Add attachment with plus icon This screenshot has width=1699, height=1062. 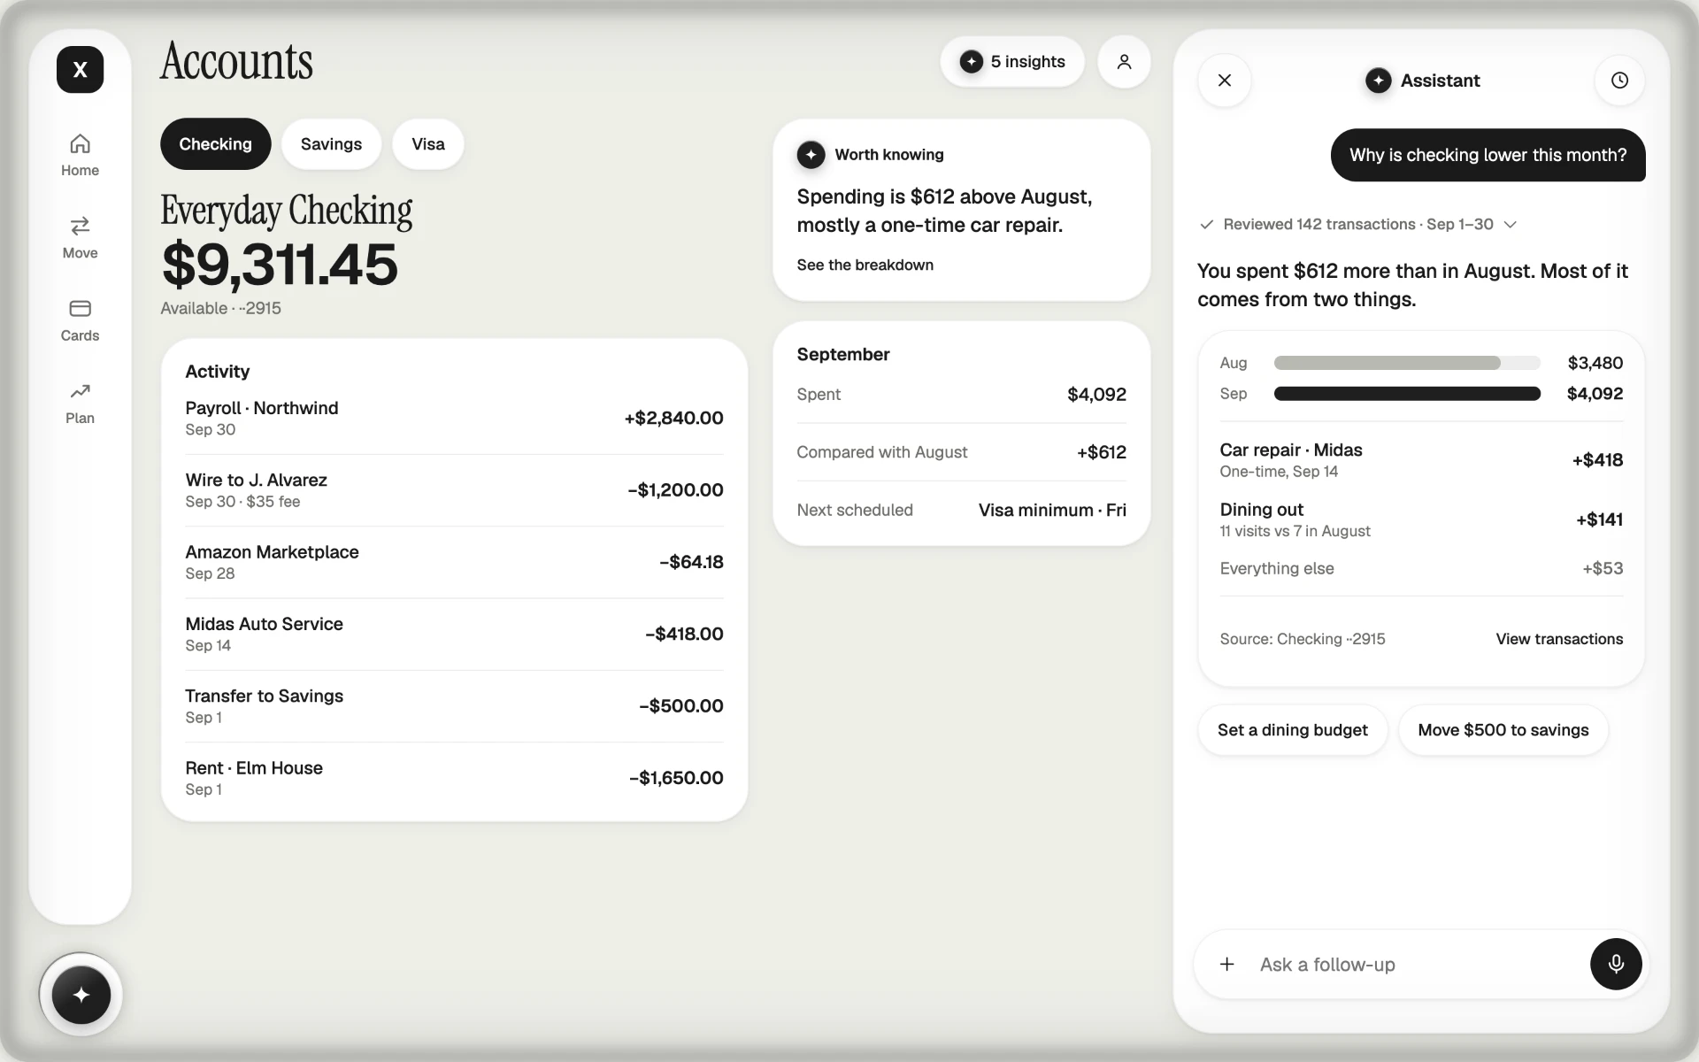[x=1227, y=964]
